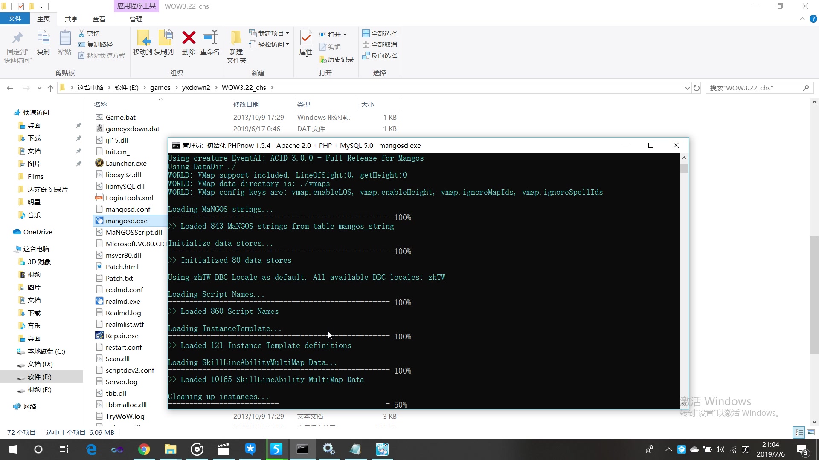Image resolution: width=819 pixels, height=460 pixels.
Task: Click the Up one level arrow
Action: (x=50, y=88)
